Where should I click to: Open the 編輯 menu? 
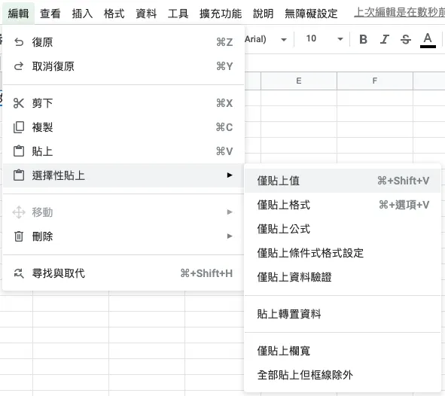point(18,13)
